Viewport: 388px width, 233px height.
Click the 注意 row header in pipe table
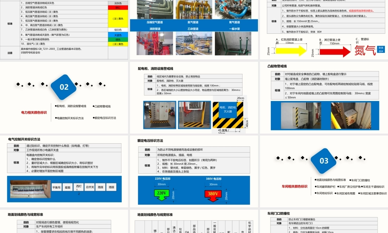[x=10, y=53]
